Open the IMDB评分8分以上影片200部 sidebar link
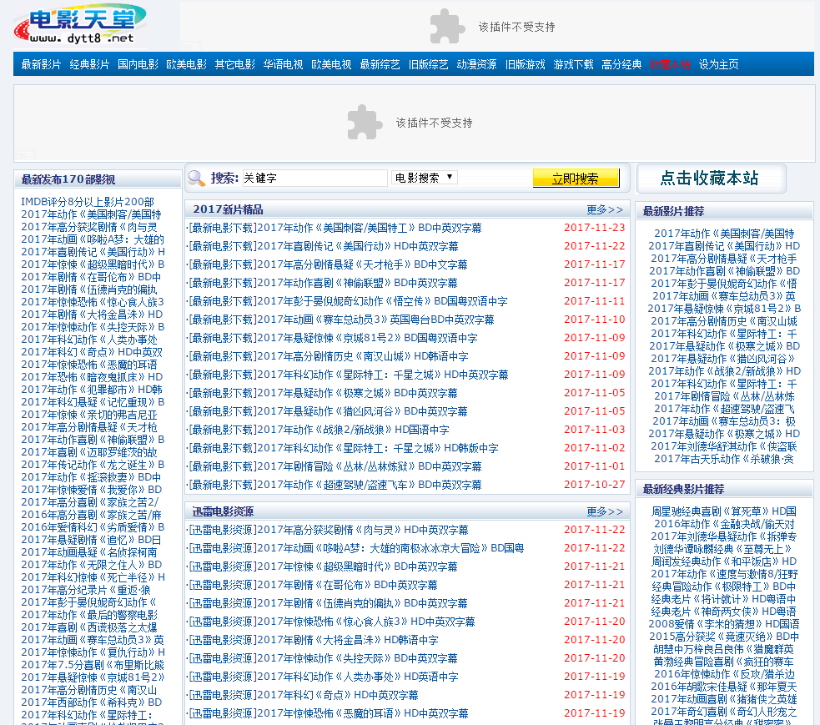Image resolution: width=820 pixels, height=725 pixels. [x=88, y=202]
